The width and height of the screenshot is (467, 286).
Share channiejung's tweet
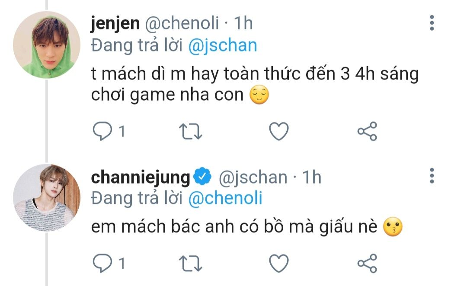click(367, 263)
